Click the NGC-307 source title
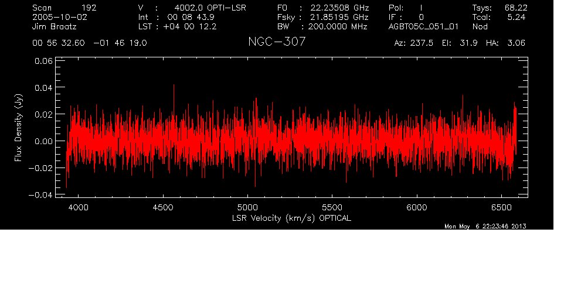The width and height of the screenshot is (564, 287). (x=277, y=42)
